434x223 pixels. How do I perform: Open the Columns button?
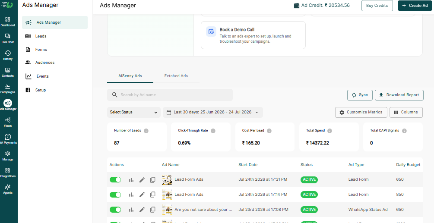tap(406, 112)
